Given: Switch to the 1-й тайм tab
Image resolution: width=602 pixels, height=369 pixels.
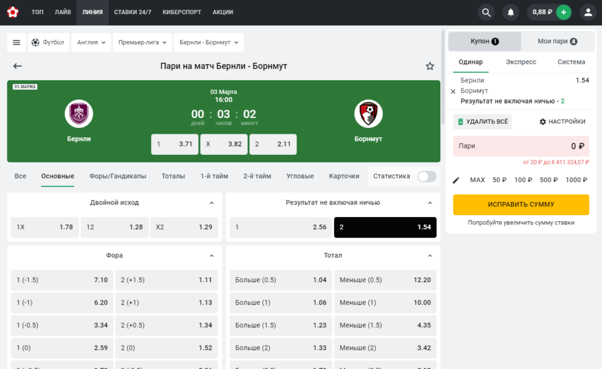Looking at the screenshot, I should pyautogui.click(x=214, y=176).
